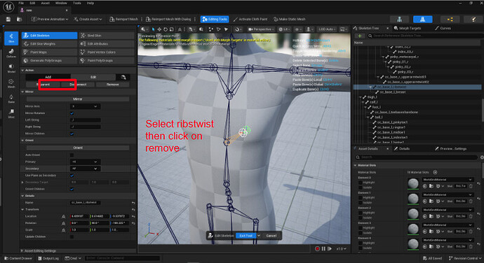Open the Tools menu

(77, 3)
